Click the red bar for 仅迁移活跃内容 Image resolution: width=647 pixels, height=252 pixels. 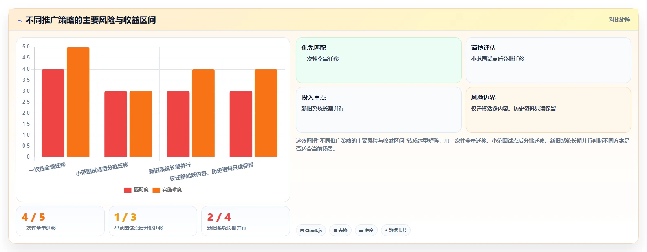coord(241,124)
